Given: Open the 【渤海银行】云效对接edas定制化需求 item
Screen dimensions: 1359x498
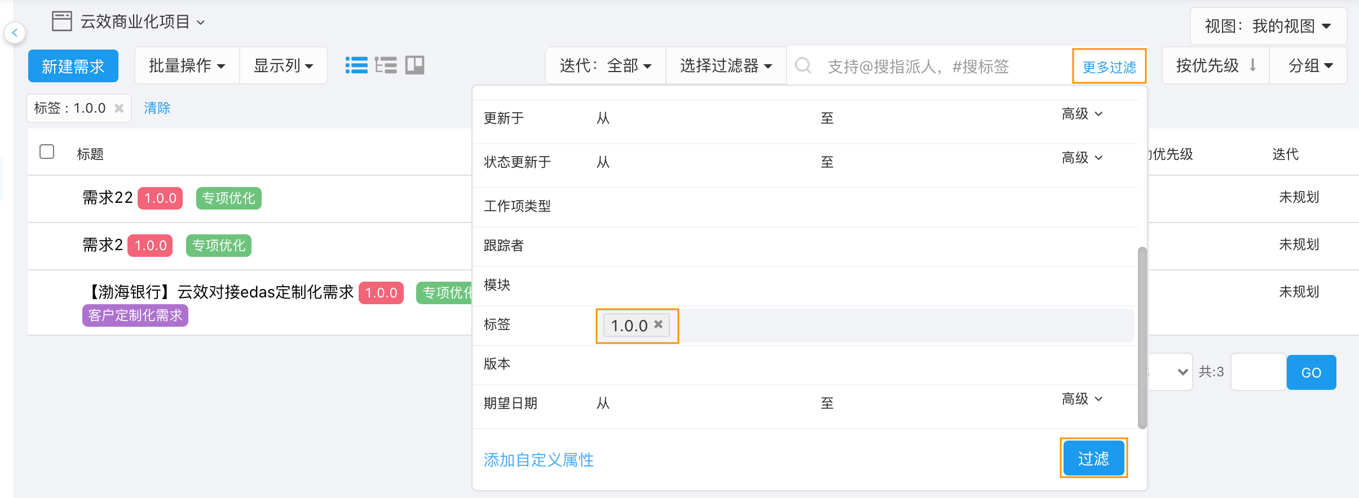Looking at the screenshot, I should coord(218,292).
